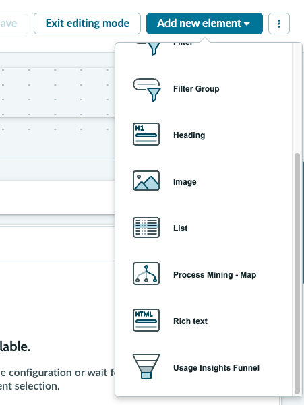Screen dimensions: 304x405
Task: Click Exit editing mode button
Action: [x=88, y=24]
